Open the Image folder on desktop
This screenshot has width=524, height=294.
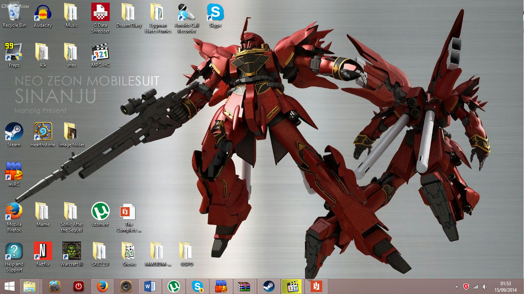pos(71,135)
